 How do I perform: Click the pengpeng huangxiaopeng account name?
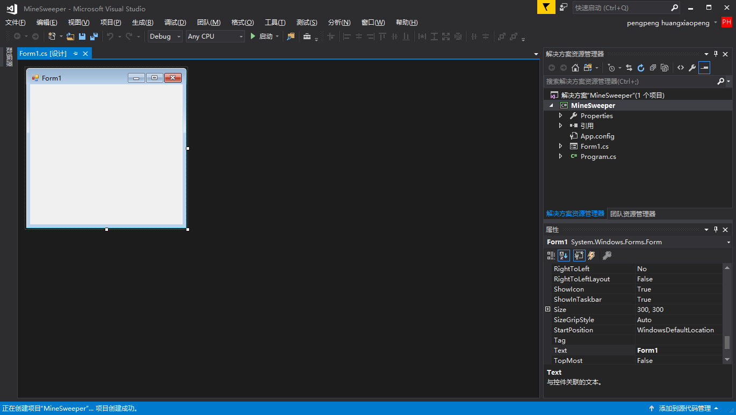668,23
